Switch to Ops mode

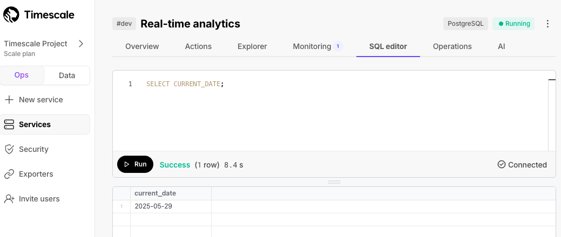pyautogui.click(x=22, y=75)
